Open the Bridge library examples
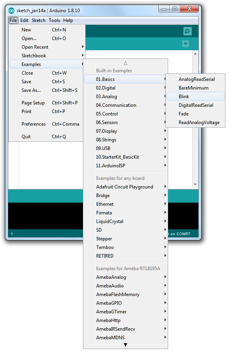This screenshot has width=229, height=353. point(125,196)
